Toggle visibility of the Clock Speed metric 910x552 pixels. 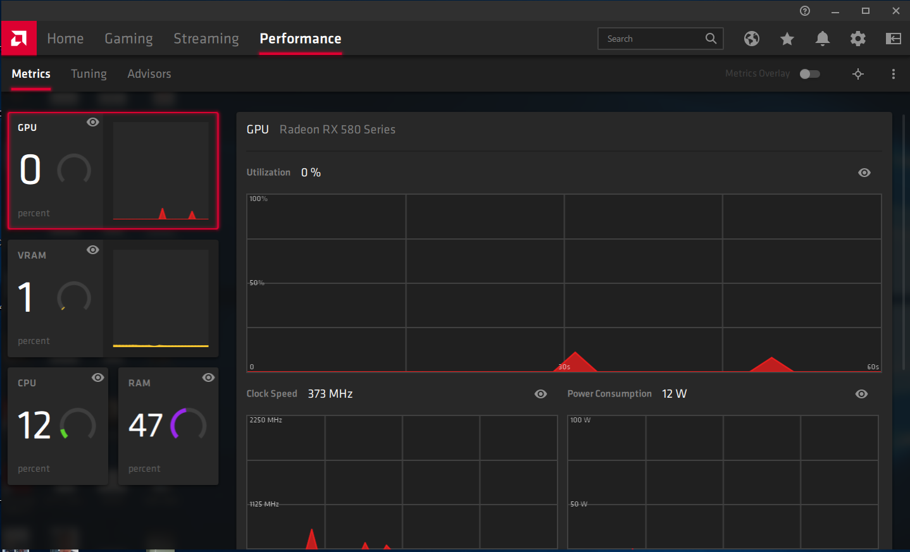point(541,394)
